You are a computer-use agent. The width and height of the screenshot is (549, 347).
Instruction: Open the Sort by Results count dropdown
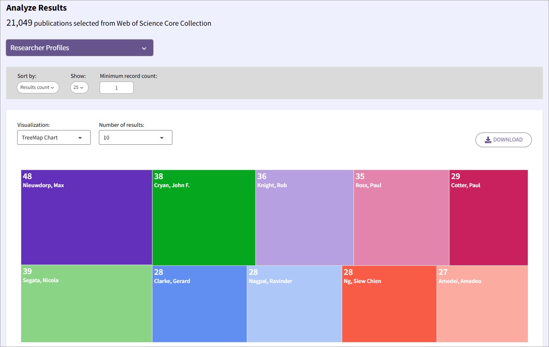[38, 87]
